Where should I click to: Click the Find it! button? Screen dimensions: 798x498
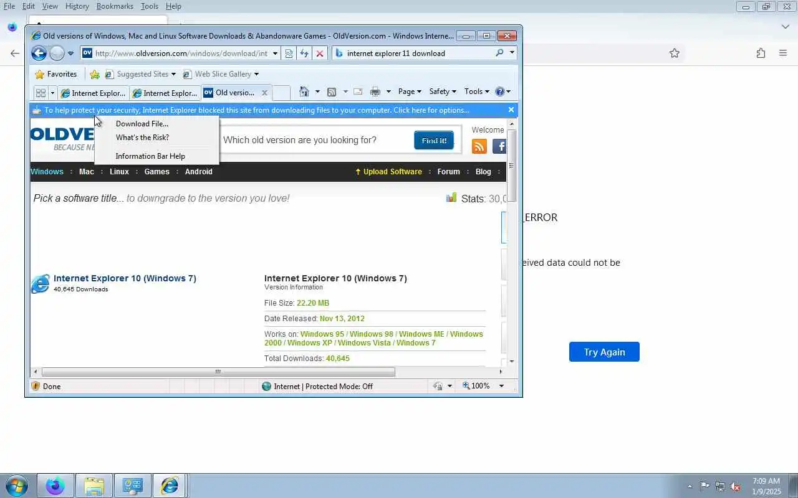pyautogui.click(x=434, y=141)
